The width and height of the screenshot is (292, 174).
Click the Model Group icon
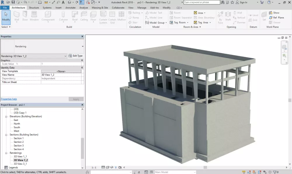pos(147,22)
